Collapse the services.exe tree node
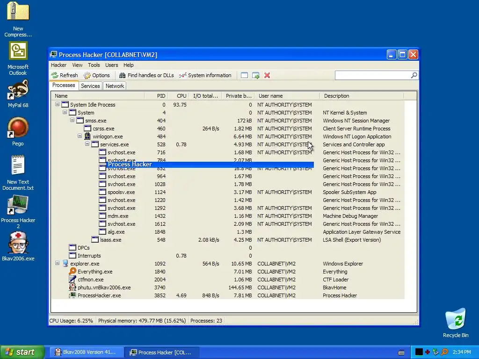 (x=87, y=144)
